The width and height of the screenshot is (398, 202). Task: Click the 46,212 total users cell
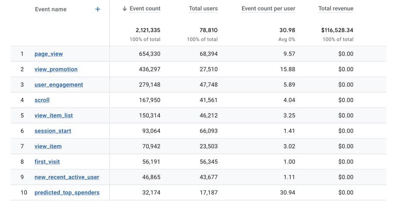(209, 116)
